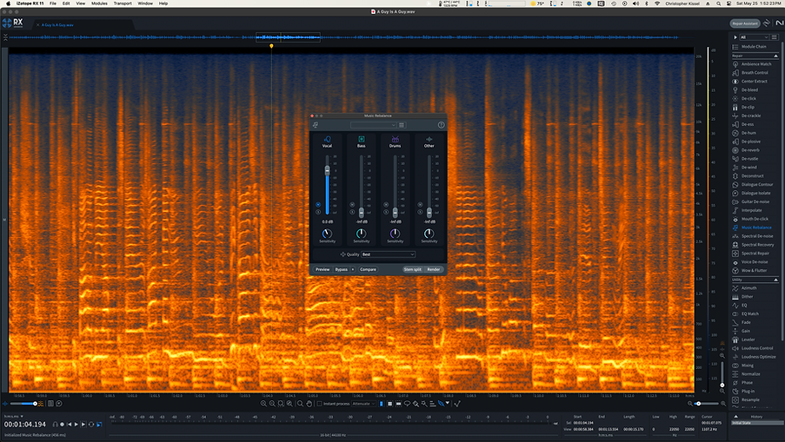Open the Repair Assistant

(744, 23)
